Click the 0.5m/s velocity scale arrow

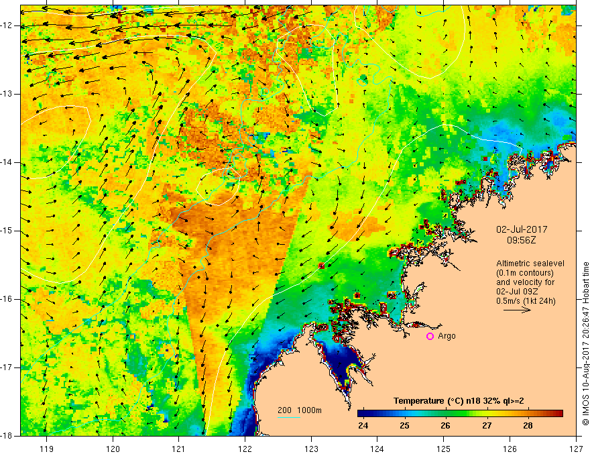pos(517,310)
